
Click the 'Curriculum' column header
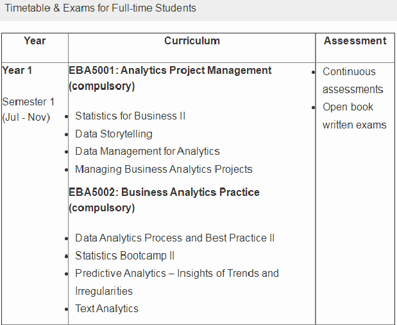192,40
